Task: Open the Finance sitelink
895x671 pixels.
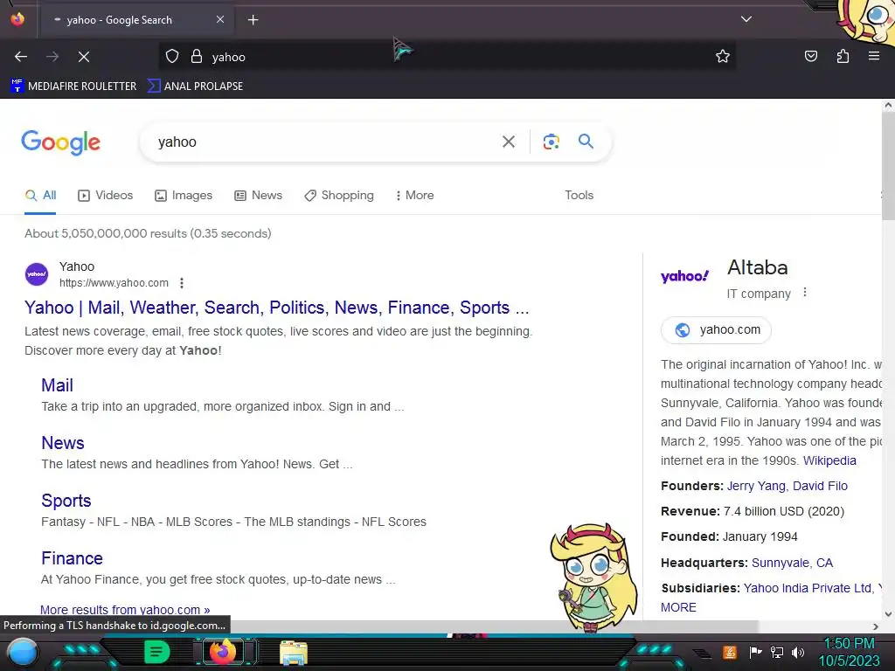Action: click(72, 558)
